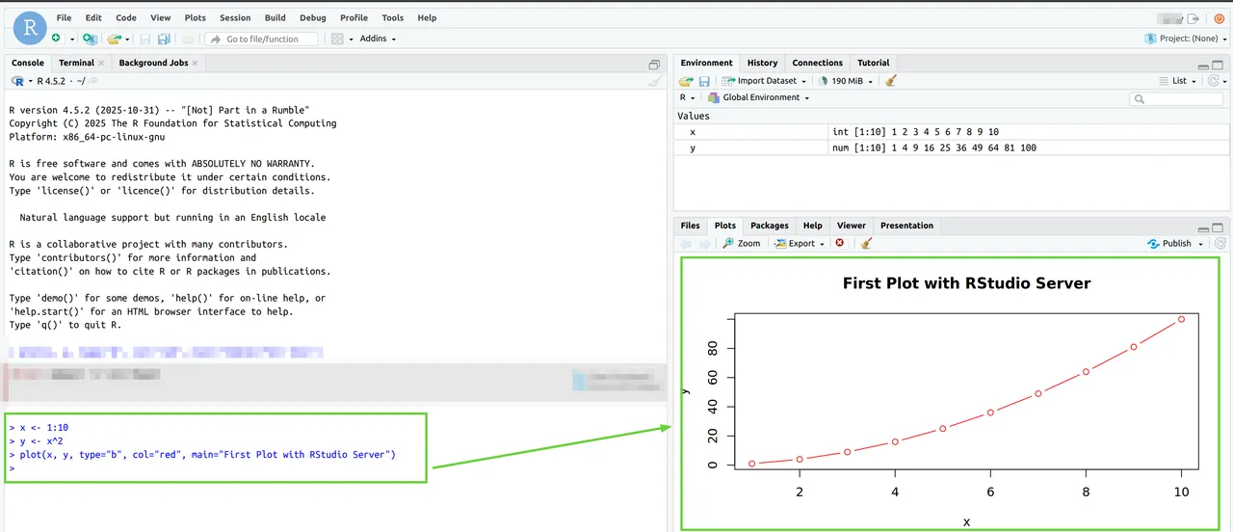
Task: Open the 190 MiB memory usage dropdown
Action: (846, 81)
